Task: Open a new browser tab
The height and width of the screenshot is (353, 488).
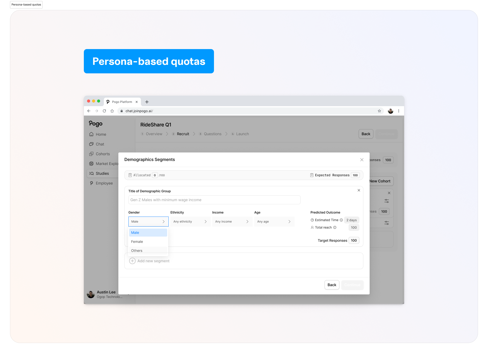Action: [147, 102]
